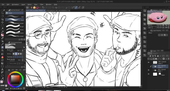Click zoom out icon in Navigator
170x91 pixels.
point(158,25)
